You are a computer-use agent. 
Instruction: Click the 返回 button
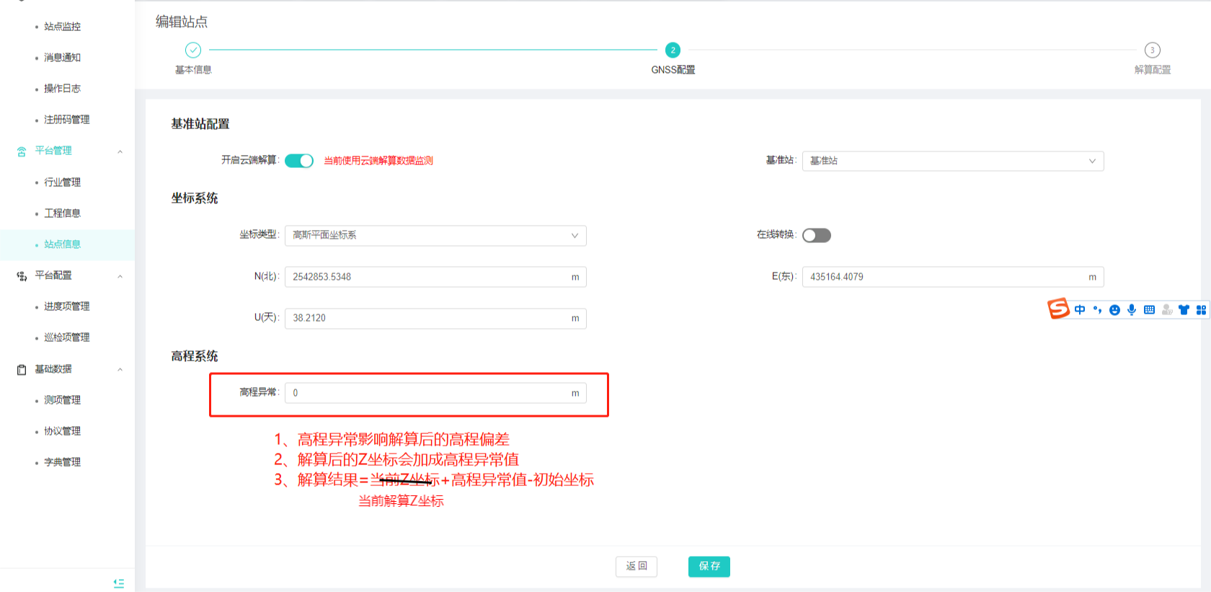636,567
